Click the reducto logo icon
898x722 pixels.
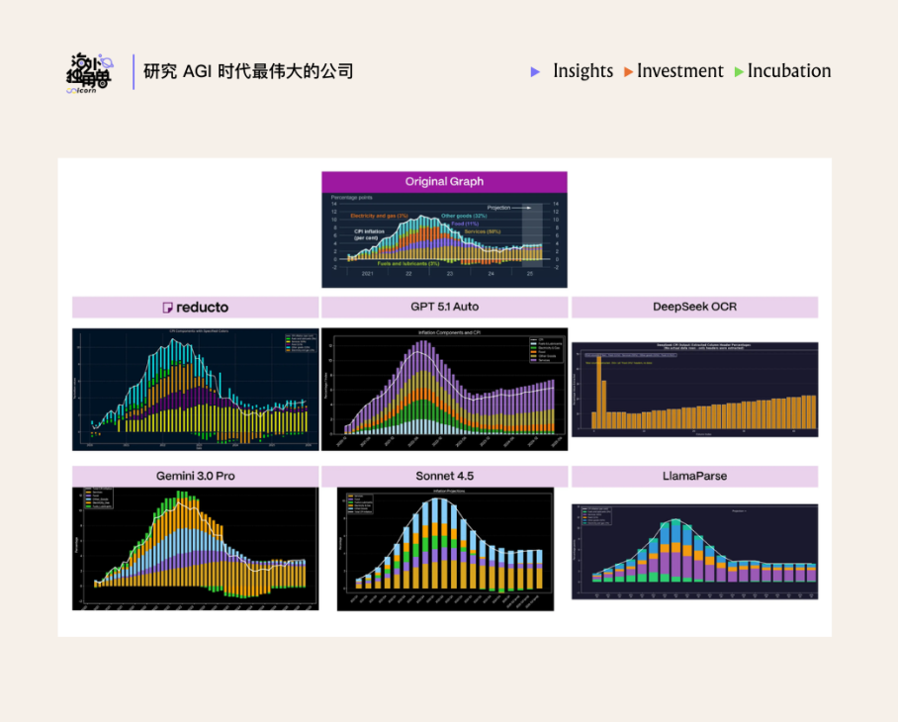point(168,308)
